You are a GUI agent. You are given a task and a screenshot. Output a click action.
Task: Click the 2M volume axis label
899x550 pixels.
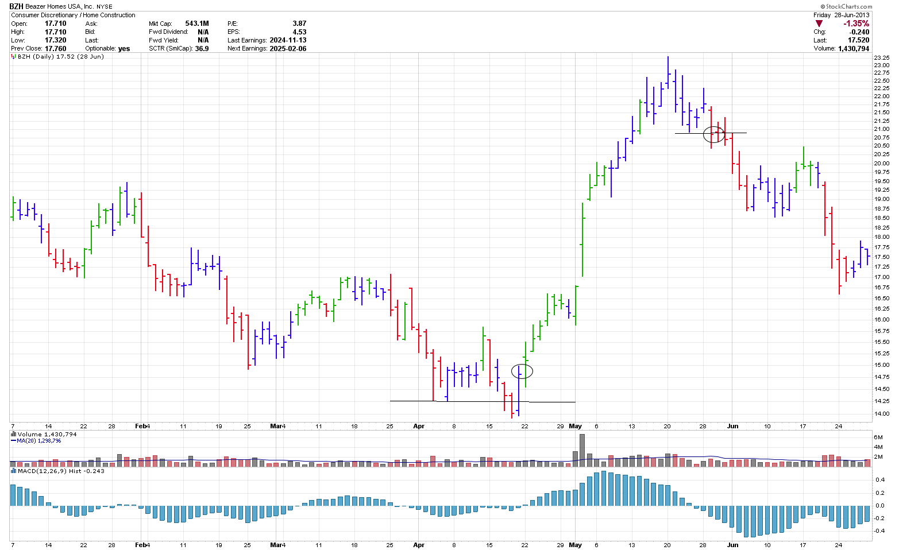coord(878,457)
